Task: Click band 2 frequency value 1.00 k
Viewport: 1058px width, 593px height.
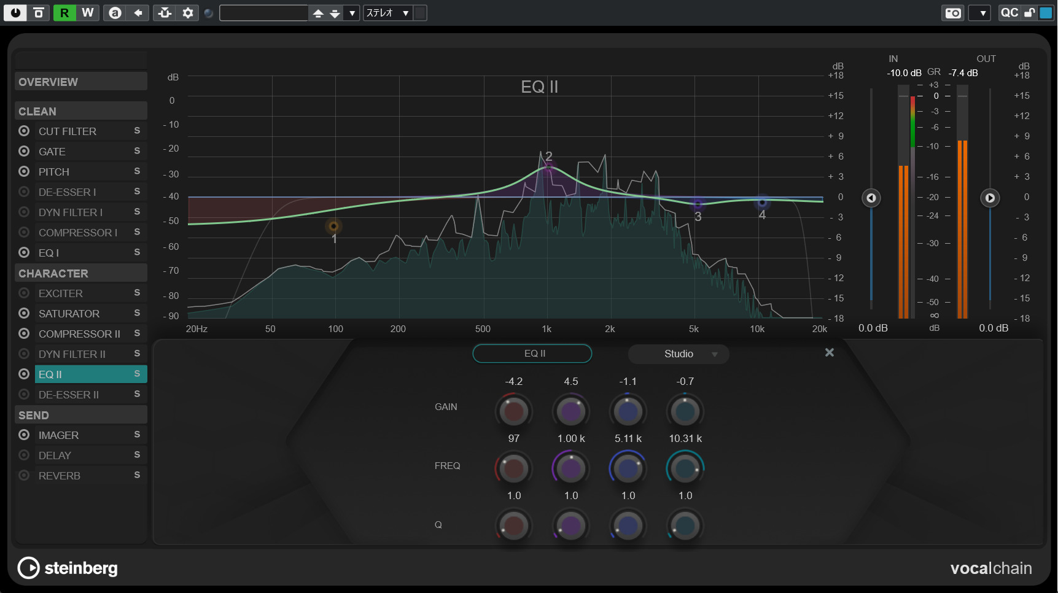Action: (571, 438)
